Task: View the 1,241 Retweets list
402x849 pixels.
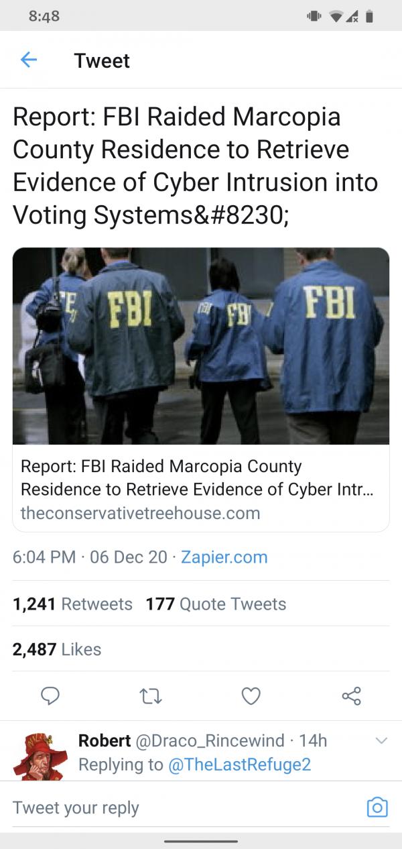Action: coord(73,604)
